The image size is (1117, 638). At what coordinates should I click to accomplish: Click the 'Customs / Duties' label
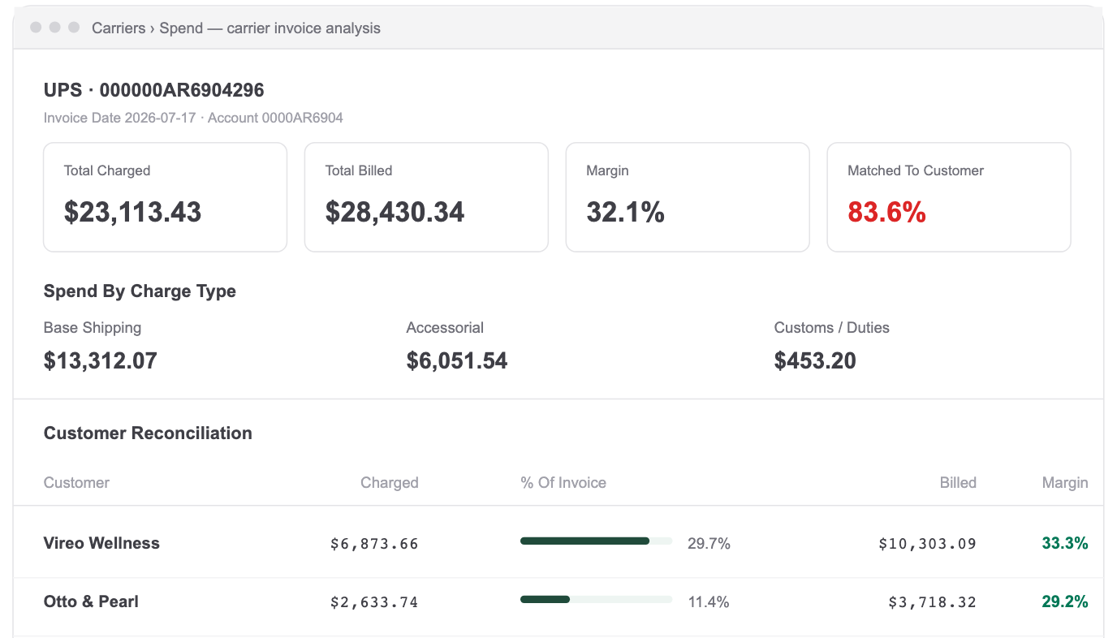click(832, 328)
